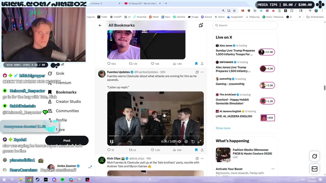The height and width of the screenshot is (183, 326).
Task: Reply to the post with 564 replies
Action: pos(112,64)
